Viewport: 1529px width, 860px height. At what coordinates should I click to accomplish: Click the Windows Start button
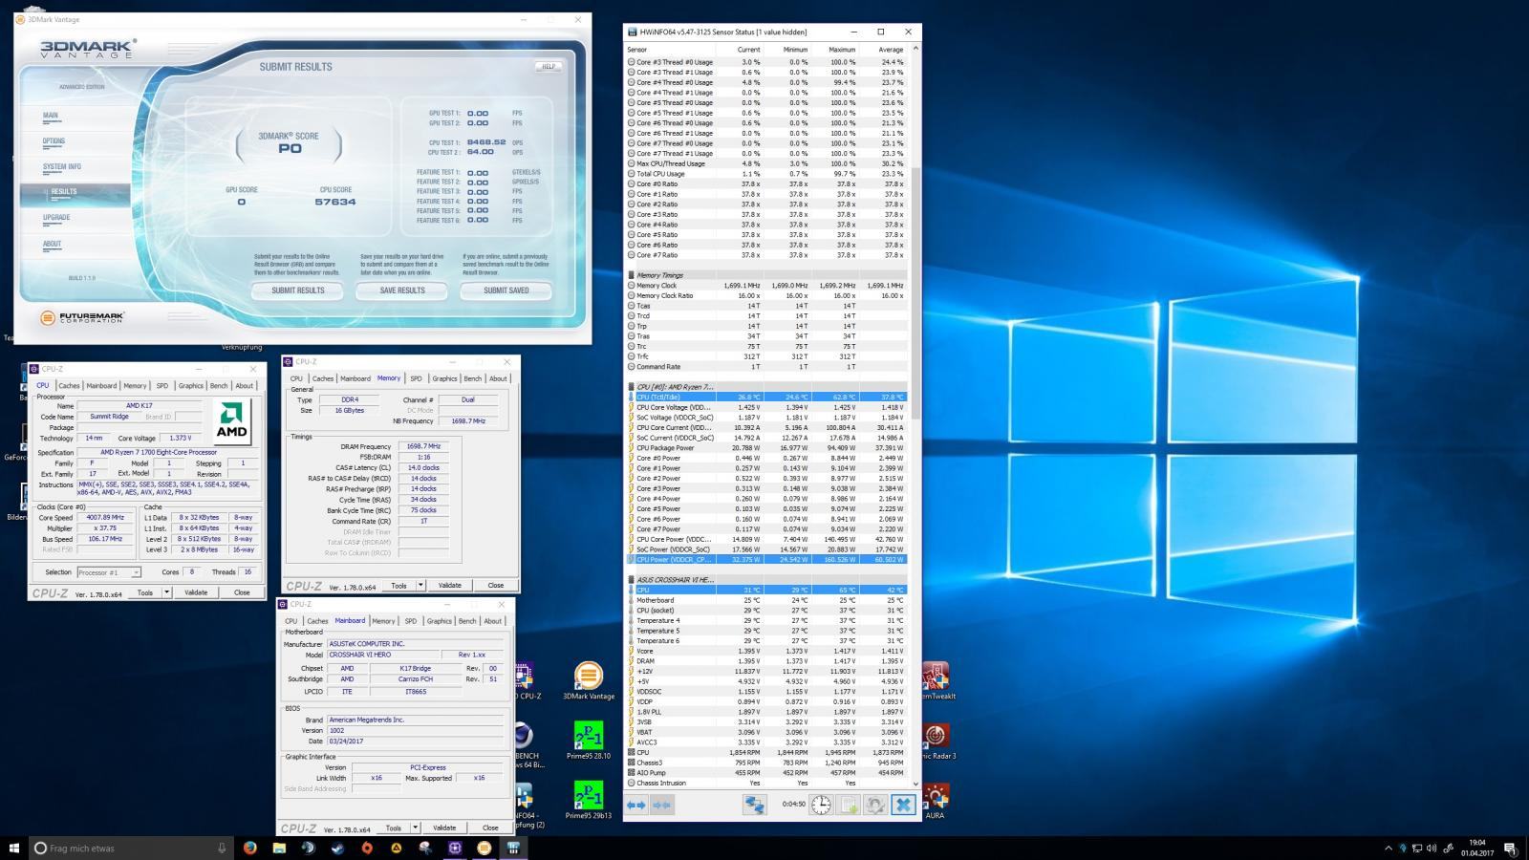tap(14, 848)
